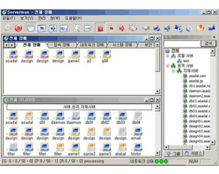Image resolution: width=219 pixels, height=174 pixels.
Task: Click the Log toolbar icon
Action: click(87, 28)
